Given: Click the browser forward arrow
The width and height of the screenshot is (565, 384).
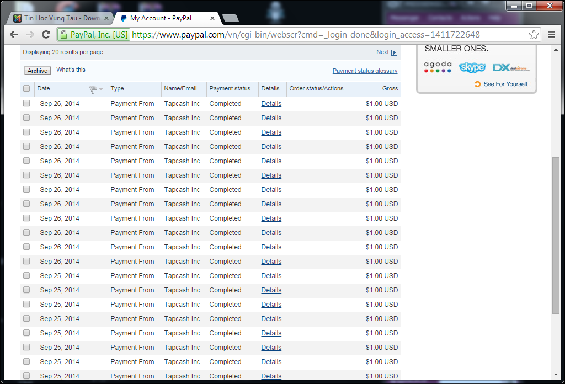Looking at the screenshot, I should pyautogui.click(x=30, y=35).
